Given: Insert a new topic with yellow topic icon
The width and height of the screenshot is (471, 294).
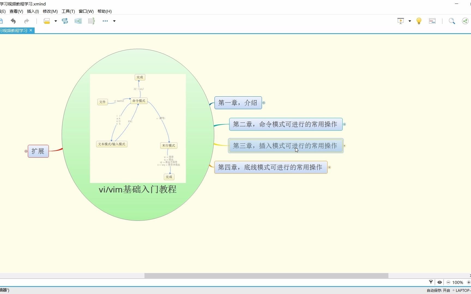Looking at the screenshot, I should coord(47,21).
